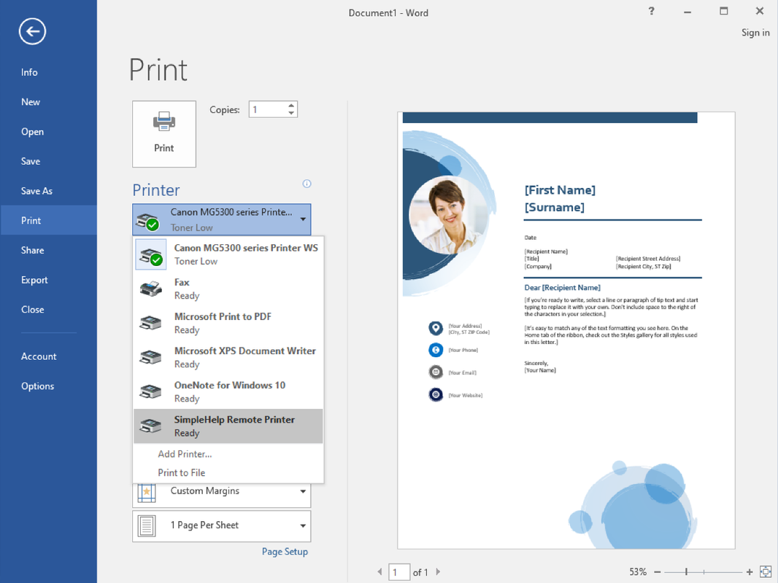Open the Custom Margins dropdown
This screenshot has width=778, height=583.
tap(303, 491)
